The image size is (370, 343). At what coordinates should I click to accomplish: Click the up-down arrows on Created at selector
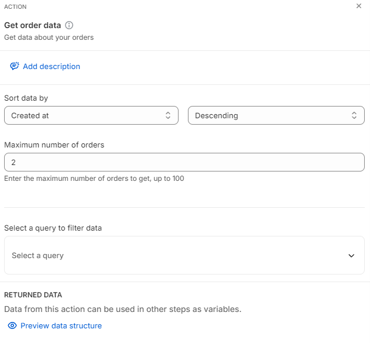coord(168,115)
